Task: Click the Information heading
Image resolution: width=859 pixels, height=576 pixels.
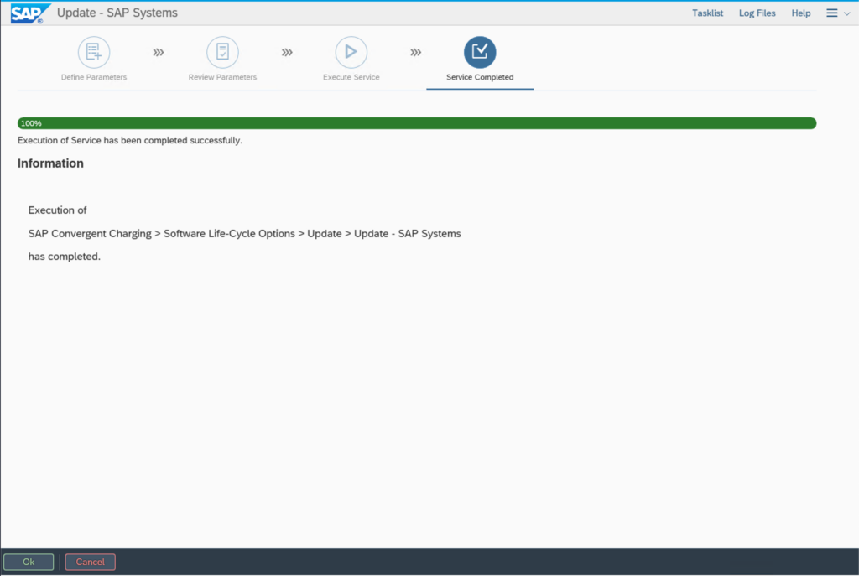Action: tap(50, 163)
